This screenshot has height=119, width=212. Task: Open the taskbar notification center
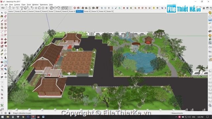(208, 117)
